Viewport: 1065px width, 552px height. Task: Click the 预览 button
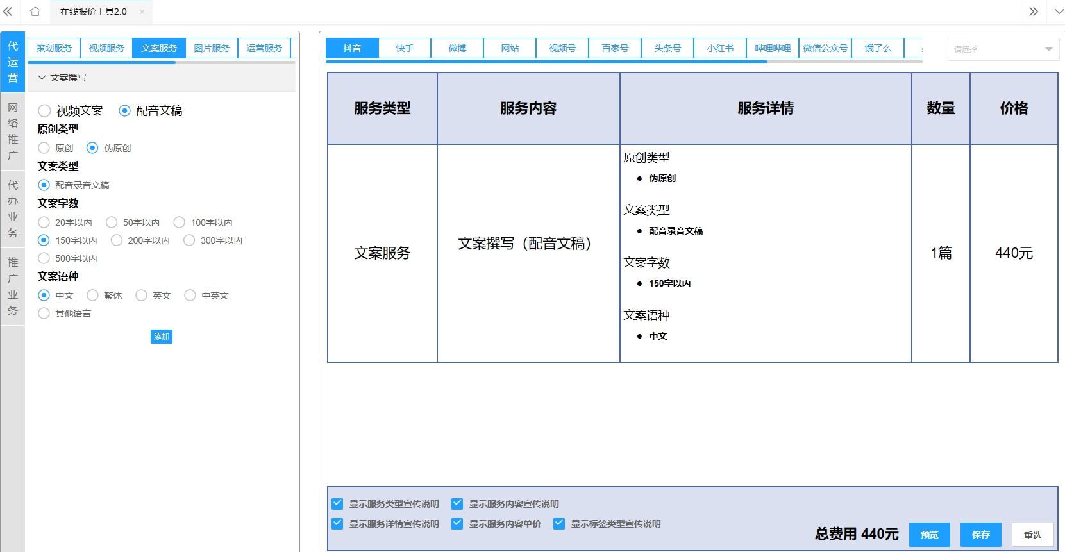[x=929, y=535]
